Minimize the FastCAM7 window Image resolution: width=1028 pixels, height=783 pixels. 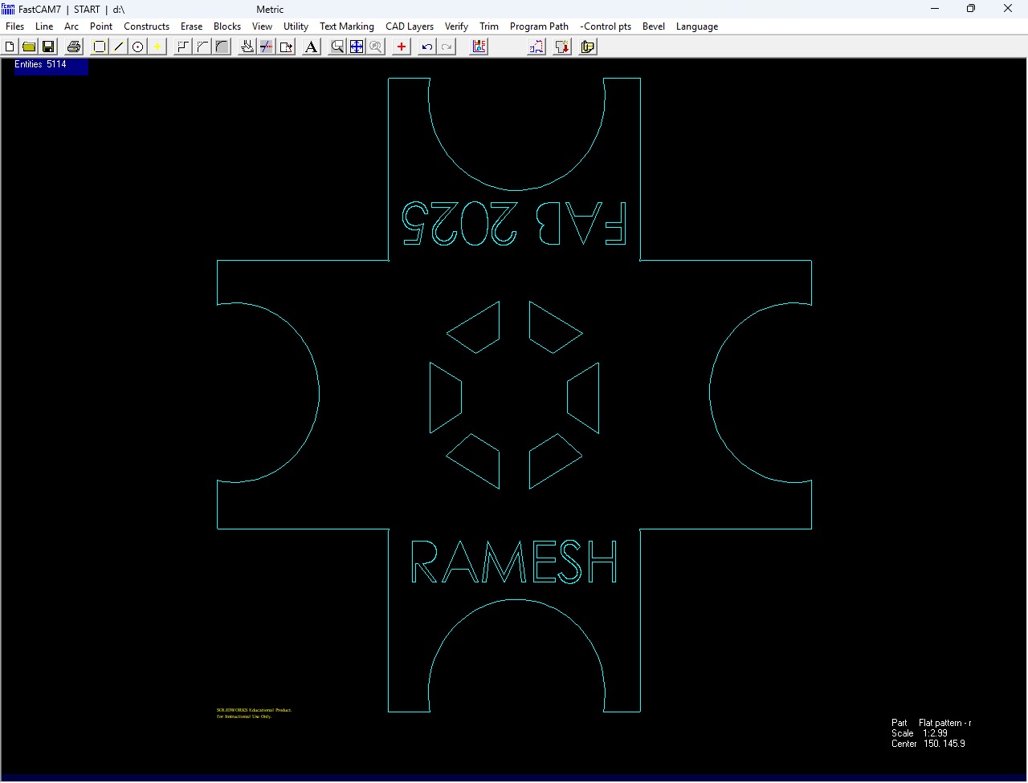(935, 9)
